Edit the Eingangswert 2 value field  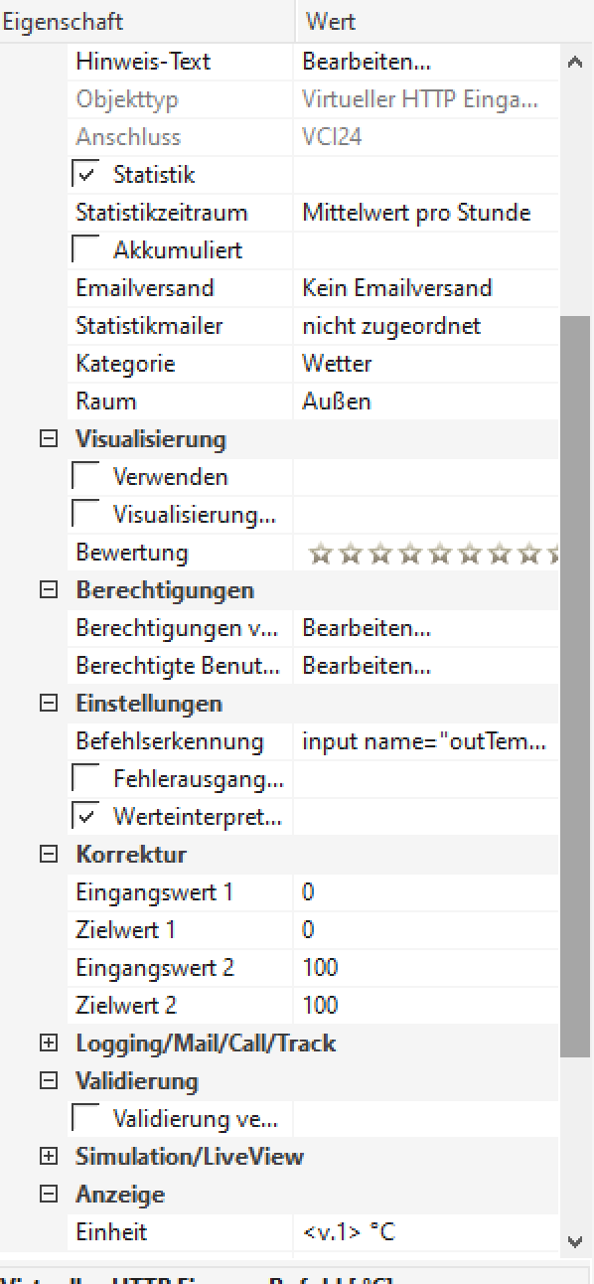tap(427, 968)
